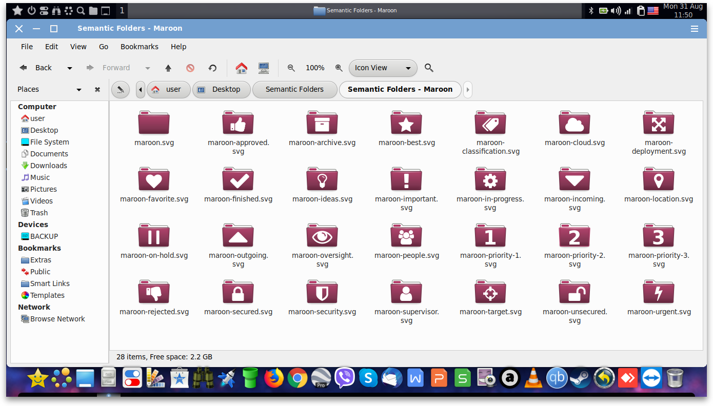This screenshot has width=713, height=406.
Task: Go to user in the path bar
Action: click(x=169, y=89)
